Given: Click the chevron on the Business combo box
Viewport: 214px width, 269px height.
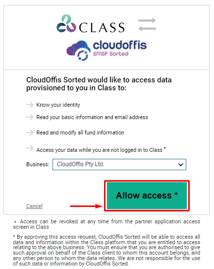Looking at the screenshot, I should (181, 165).
